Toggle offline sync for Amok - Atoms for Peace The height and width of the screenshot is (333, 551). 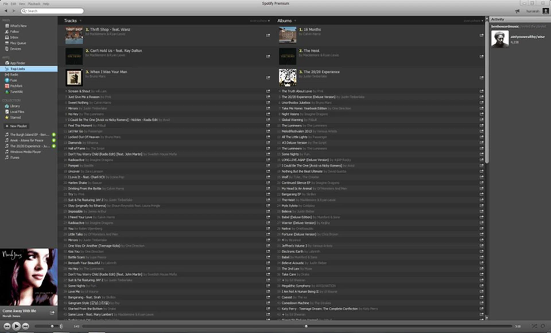(x=53, y=140)
